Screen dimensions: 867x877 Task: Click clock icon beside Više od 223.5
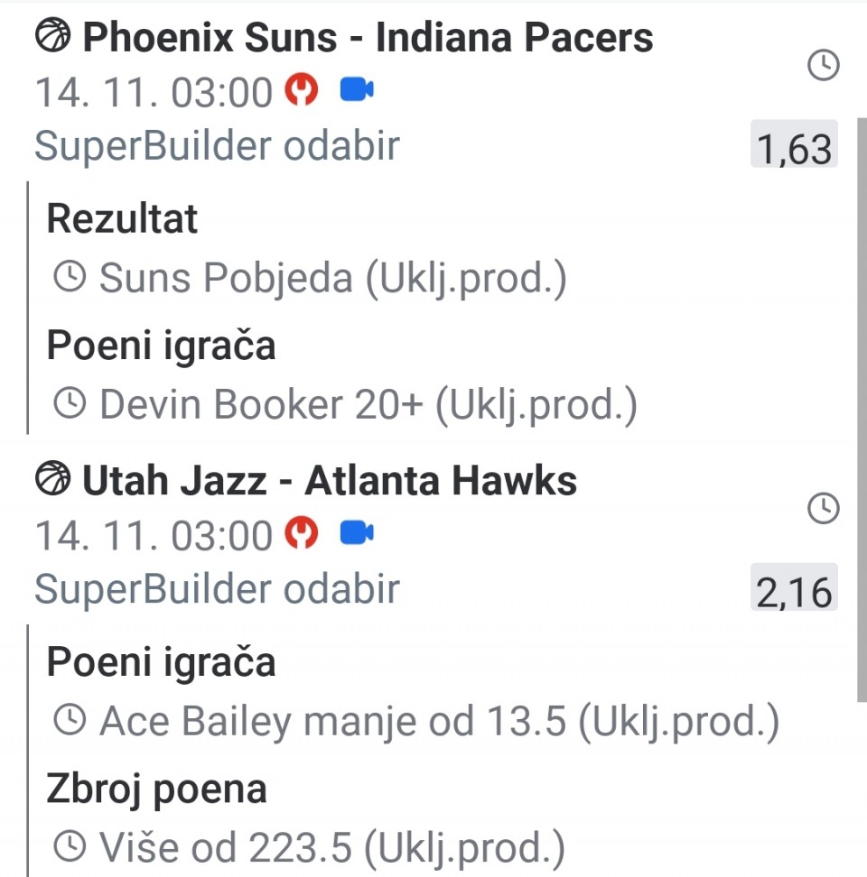(70, 846)
